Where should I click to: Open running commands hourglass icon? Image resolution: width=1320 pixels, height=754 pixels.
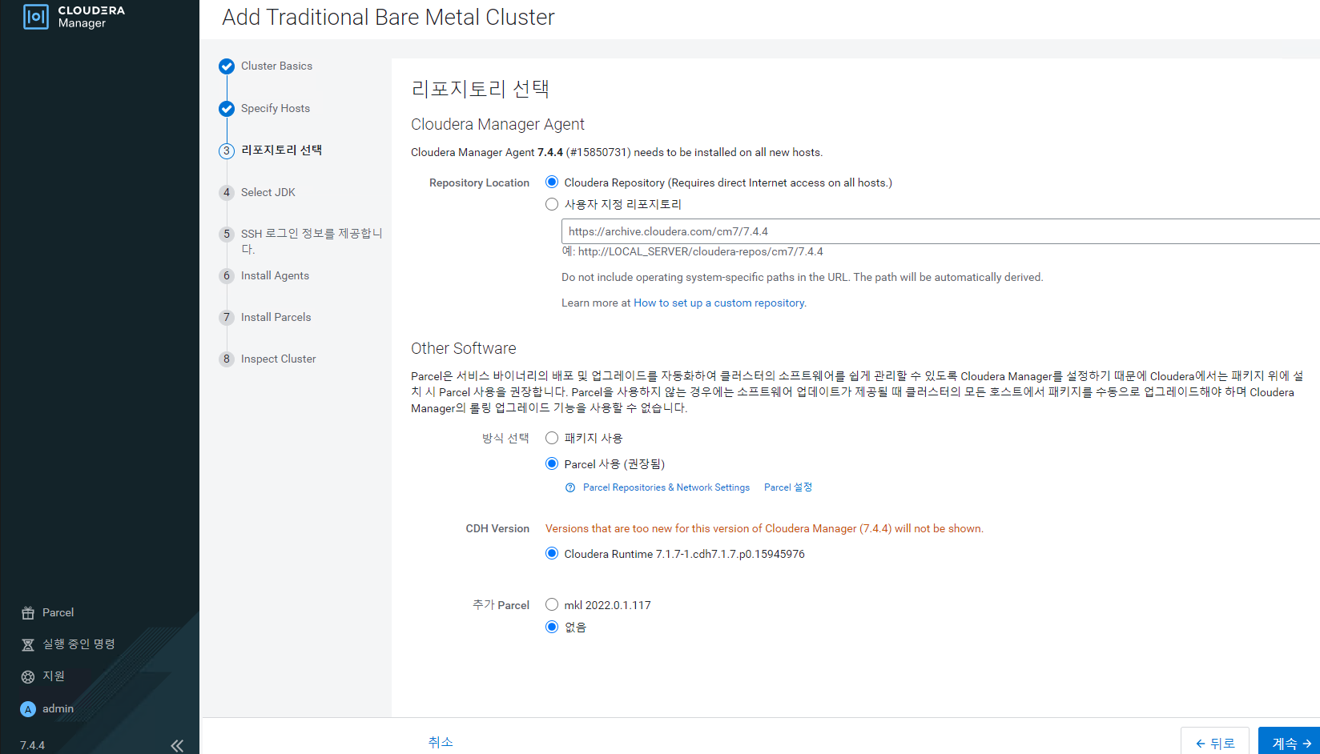28,645
